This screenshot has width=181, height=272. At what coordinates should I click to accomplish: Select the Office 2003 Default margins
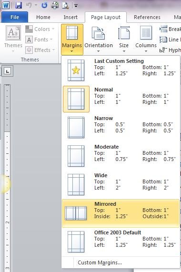(x=121, y=242)
